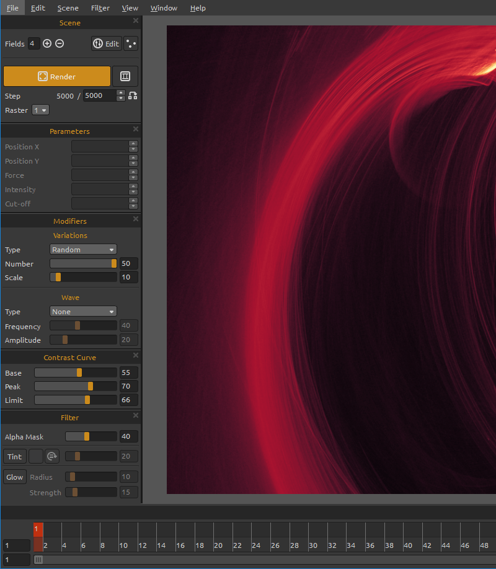Close the Contrast Curve panel
Viewport: 496px width, 569px height.
coord(136,356)
